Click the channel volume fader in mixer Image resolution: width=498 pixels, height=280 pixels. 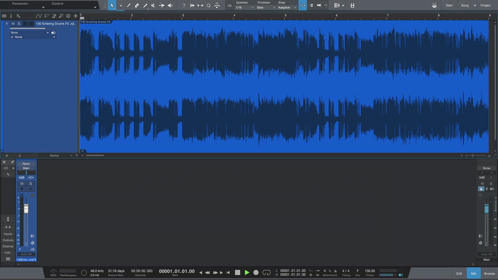(26, 209)
